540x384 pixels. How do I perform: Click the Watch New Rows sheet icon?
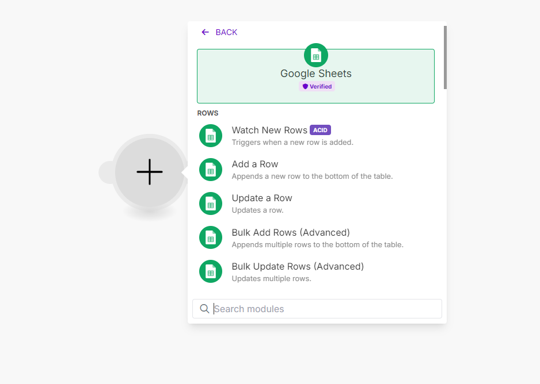[211, 136]
